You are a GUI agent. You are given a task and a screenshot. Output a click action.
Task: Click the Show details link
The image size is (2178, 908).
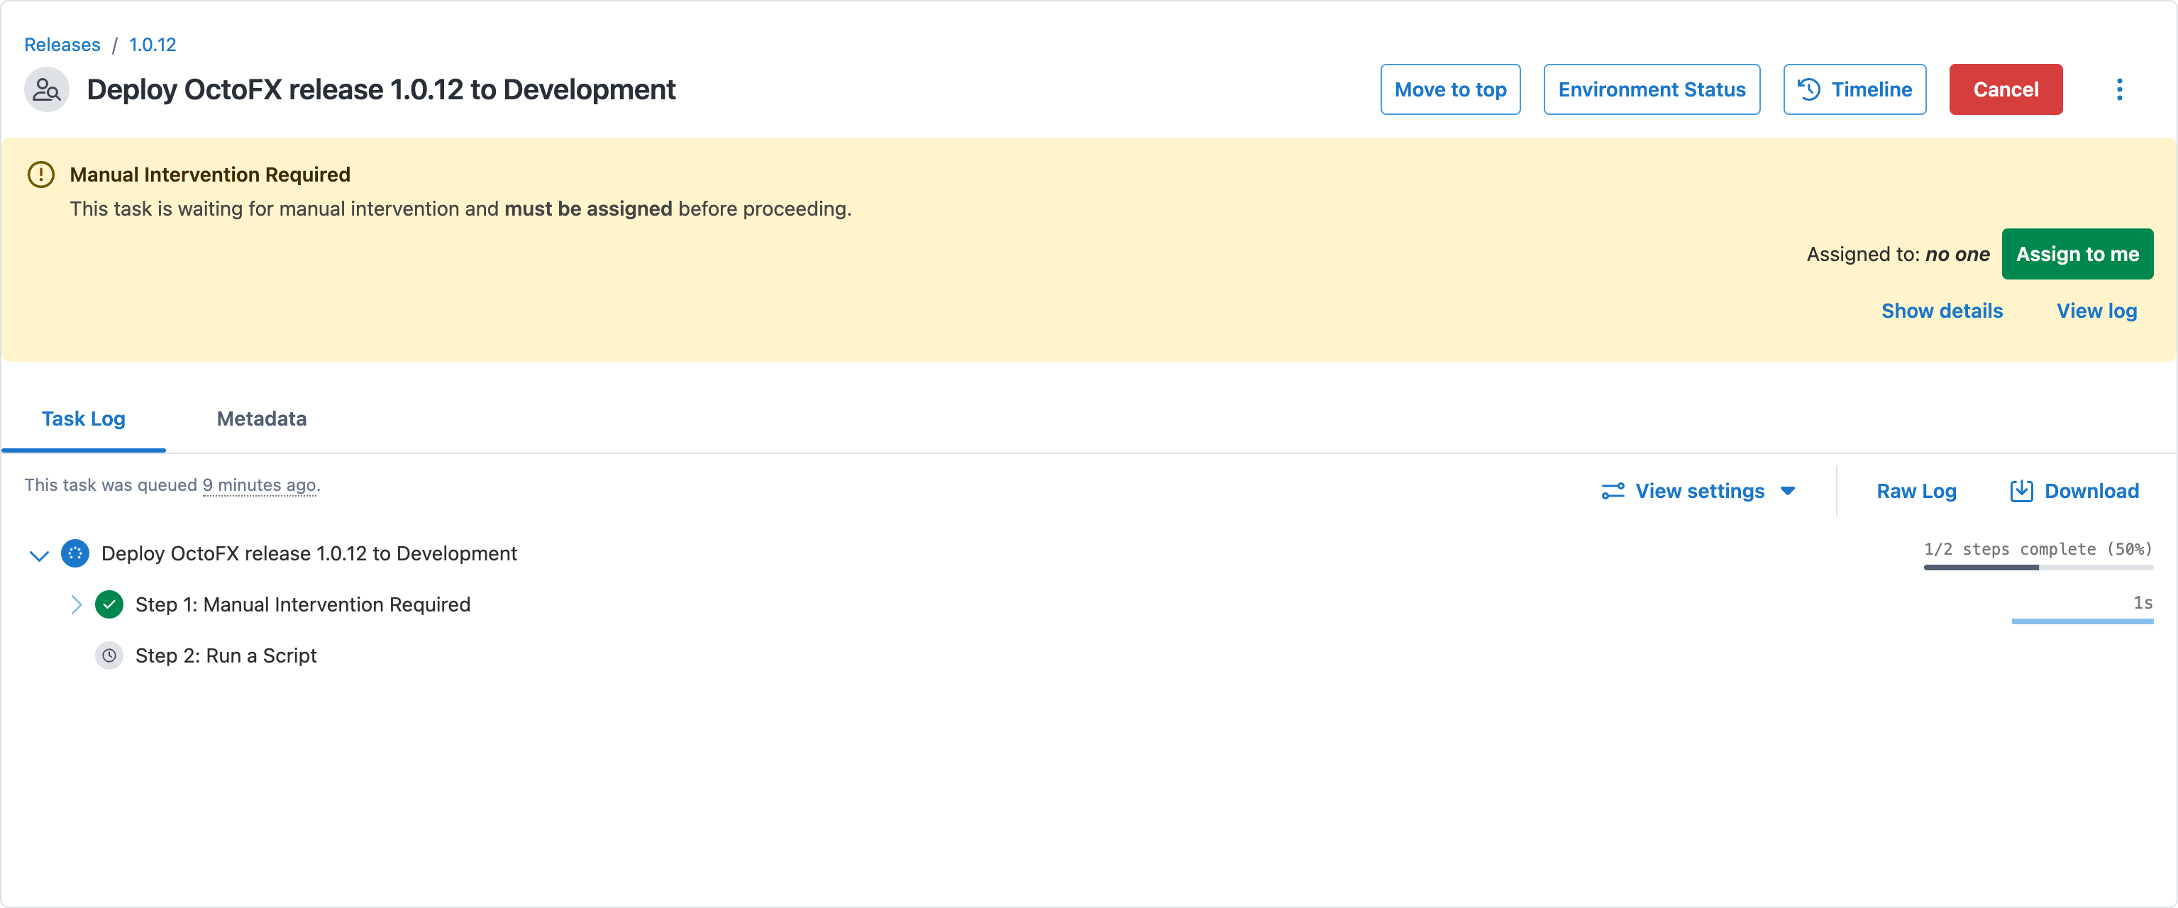[1941, 311]
